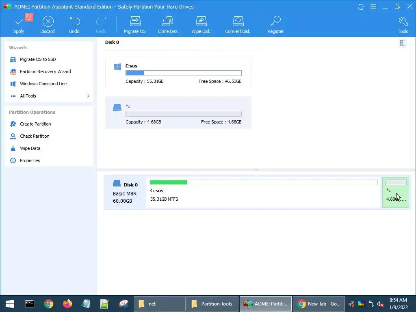
Task: Click the refresh icon in title bar
Action: 361,6
